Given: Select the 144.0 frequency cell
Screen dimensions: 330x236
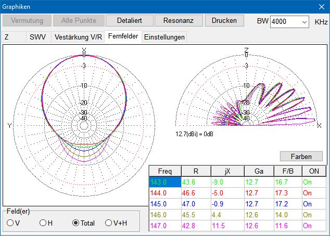Looking at the screenshot, I should (x=165, y=193).
